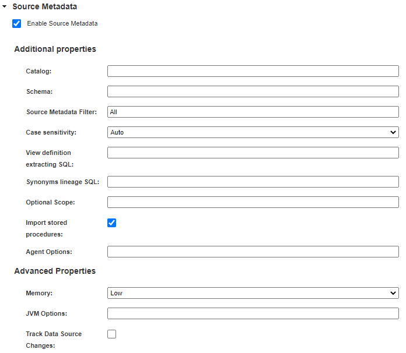The height and width of the screenshot is (353, 406).
Task: Click View definition extracting SQL field
Action: point(253,153)
